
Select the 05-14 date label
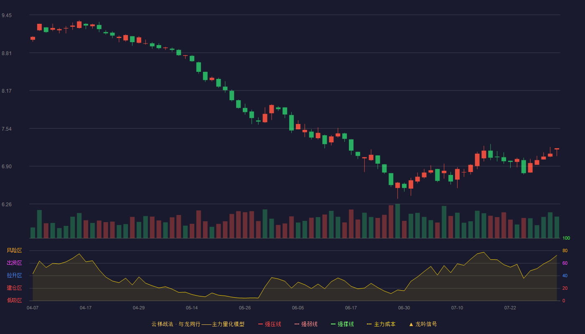click(192, 308)
